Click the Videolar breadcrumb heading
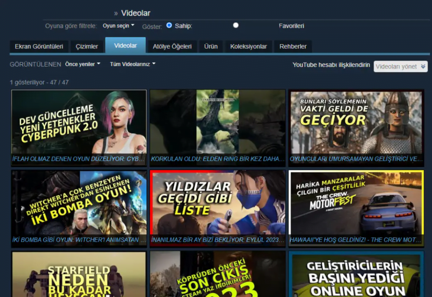The width and height of the screenshot is (432, 297). pyautogui.click(x=136, y=13)
